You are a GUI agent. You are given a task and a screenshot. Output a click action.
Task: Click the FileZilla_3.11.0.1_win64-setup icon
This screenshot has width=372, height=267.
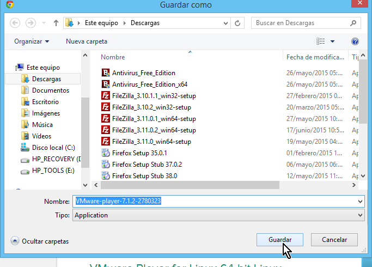[x=106, y=119]
